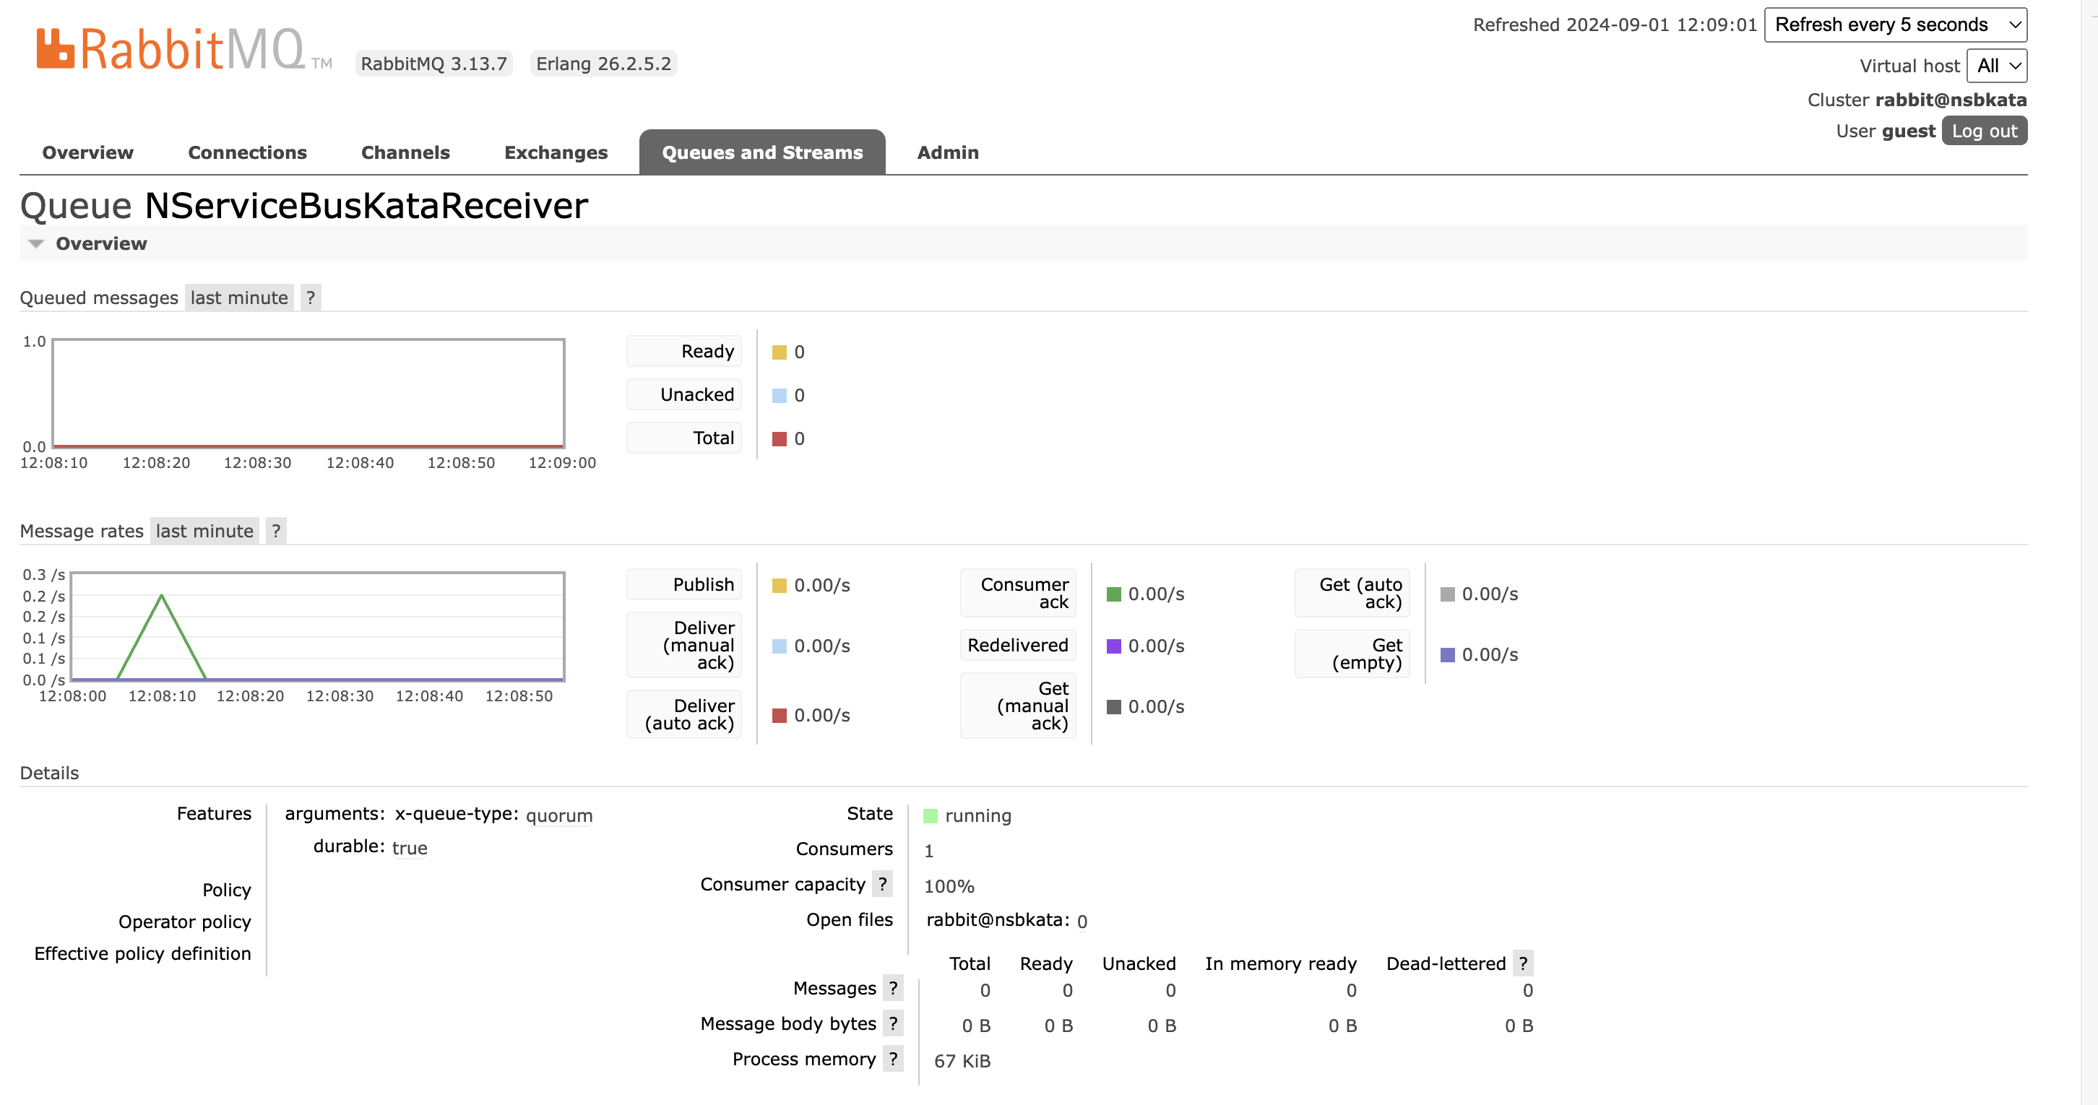Open help for Message body bytes
The image size is (2098, 1105).
click(894, 1023)
